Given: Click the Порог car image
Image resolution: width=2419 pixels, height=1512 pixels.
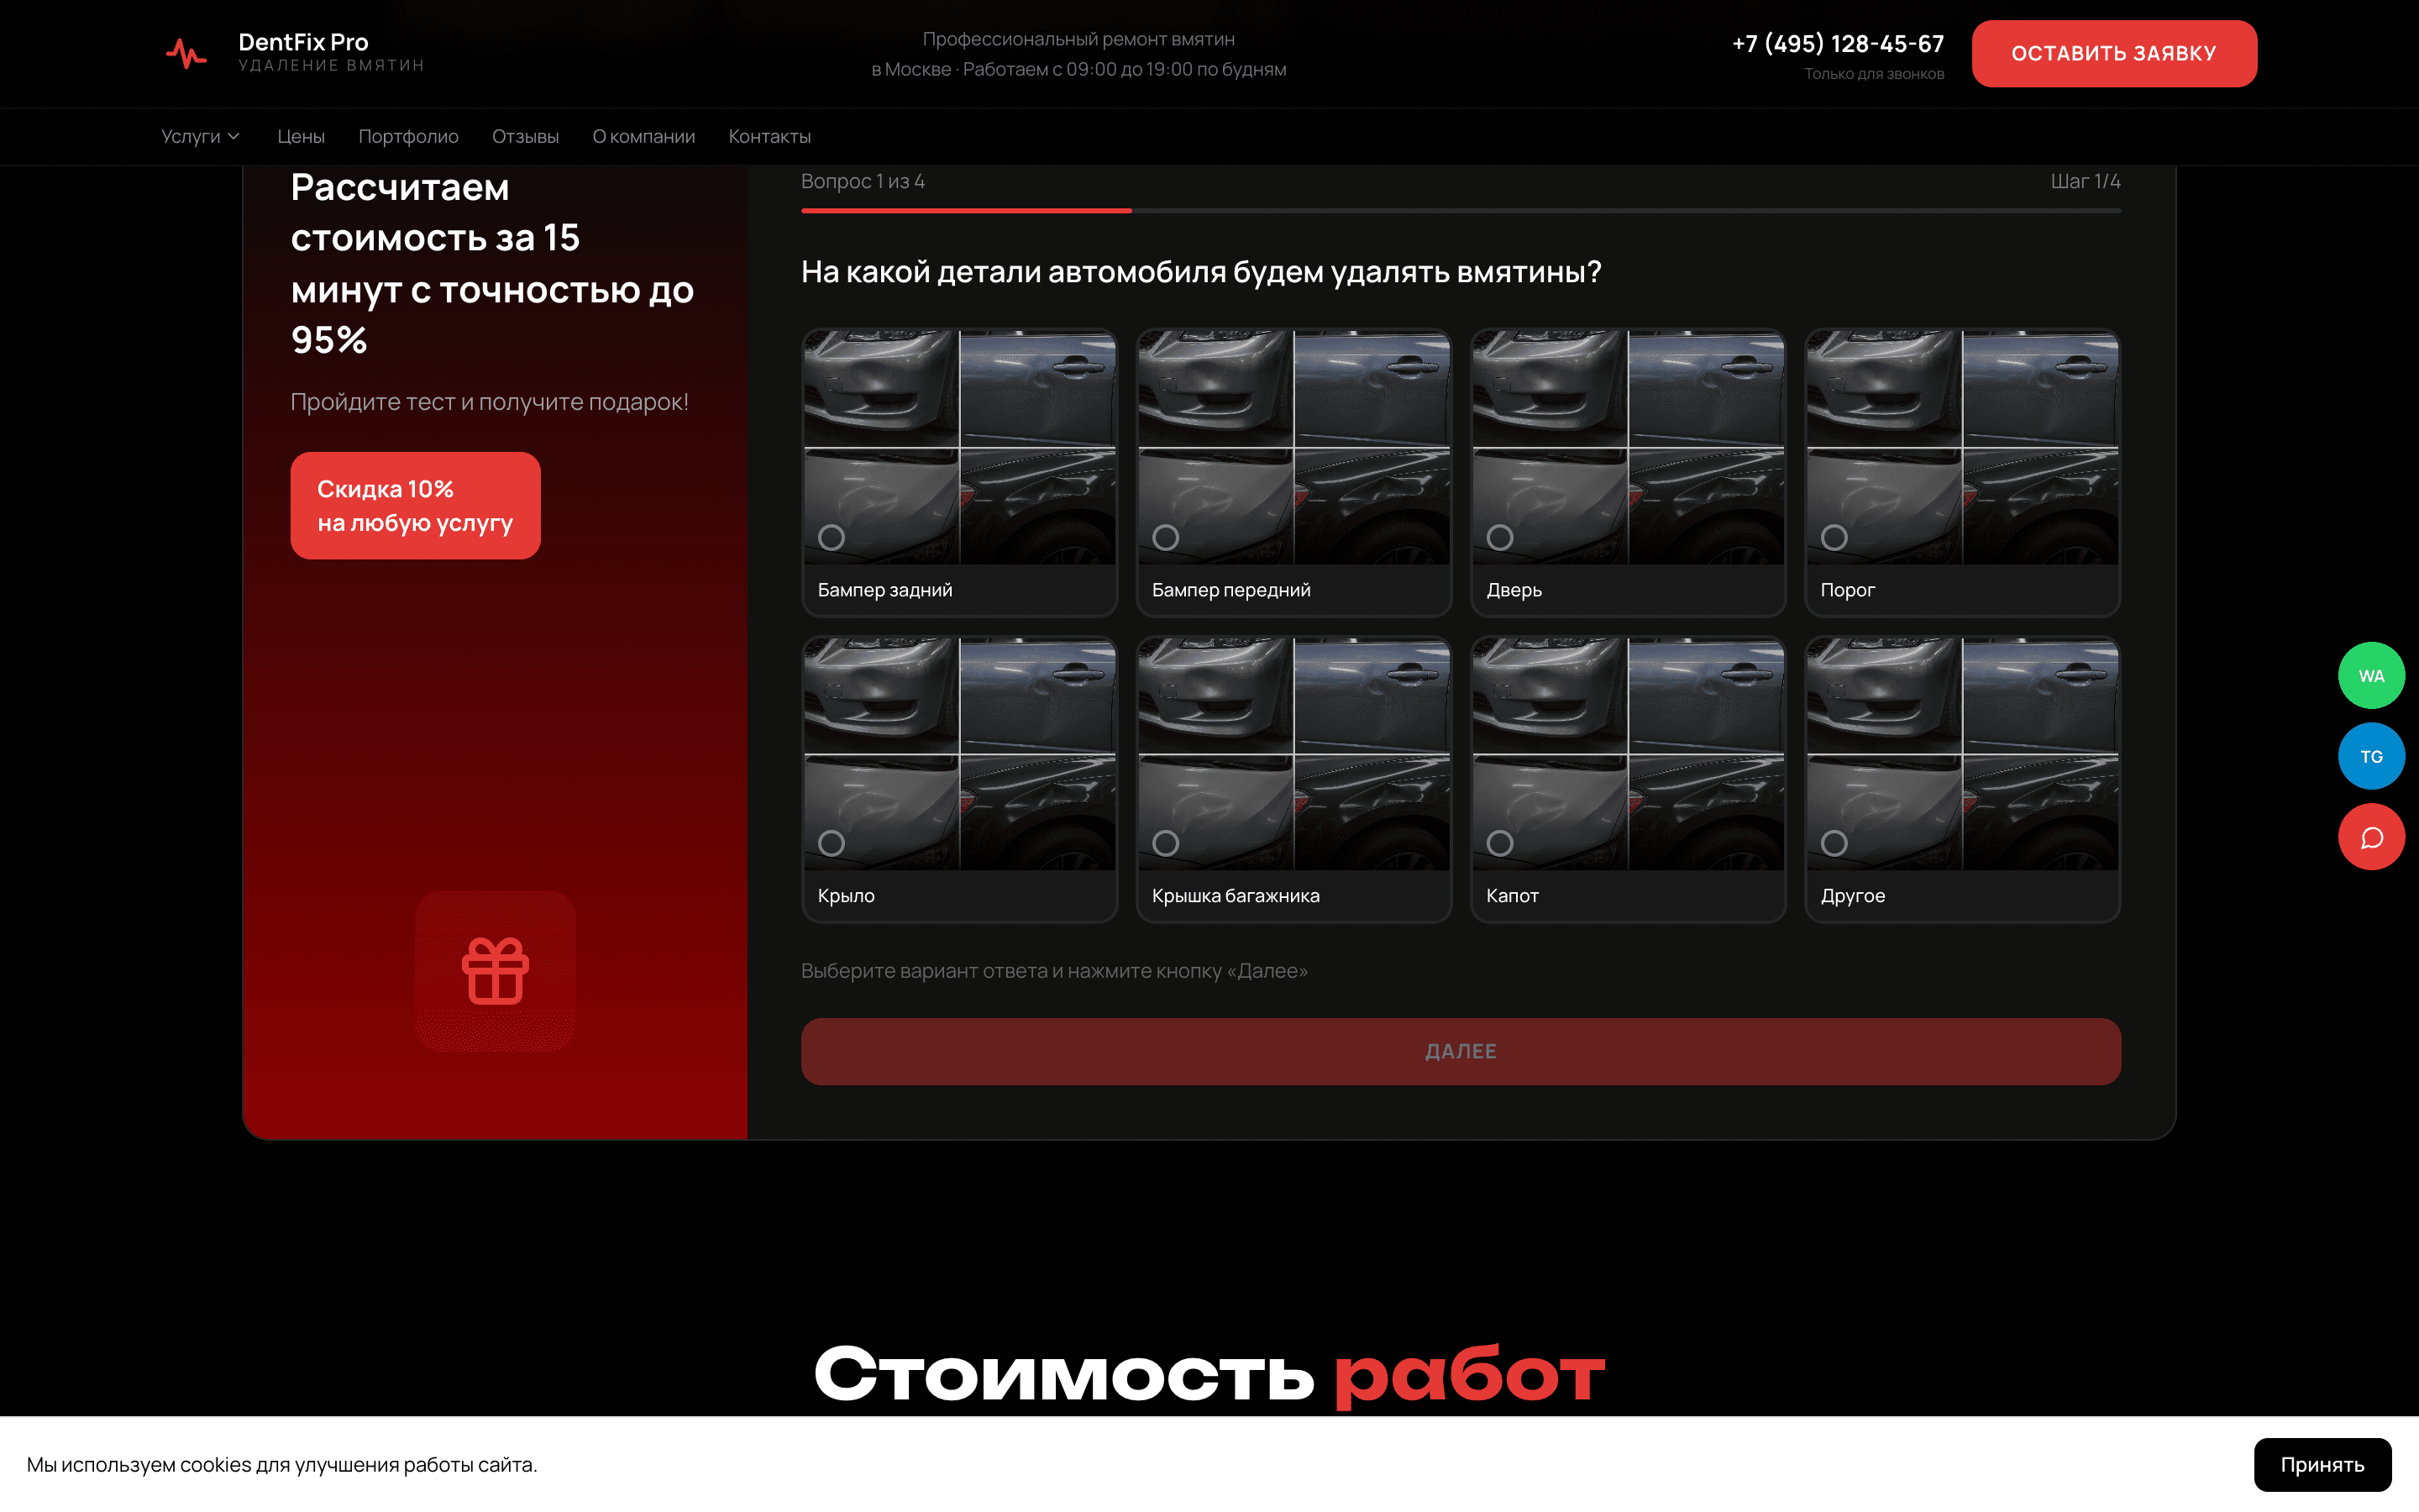Looking at the screenshot, I should coord(1962,448).
